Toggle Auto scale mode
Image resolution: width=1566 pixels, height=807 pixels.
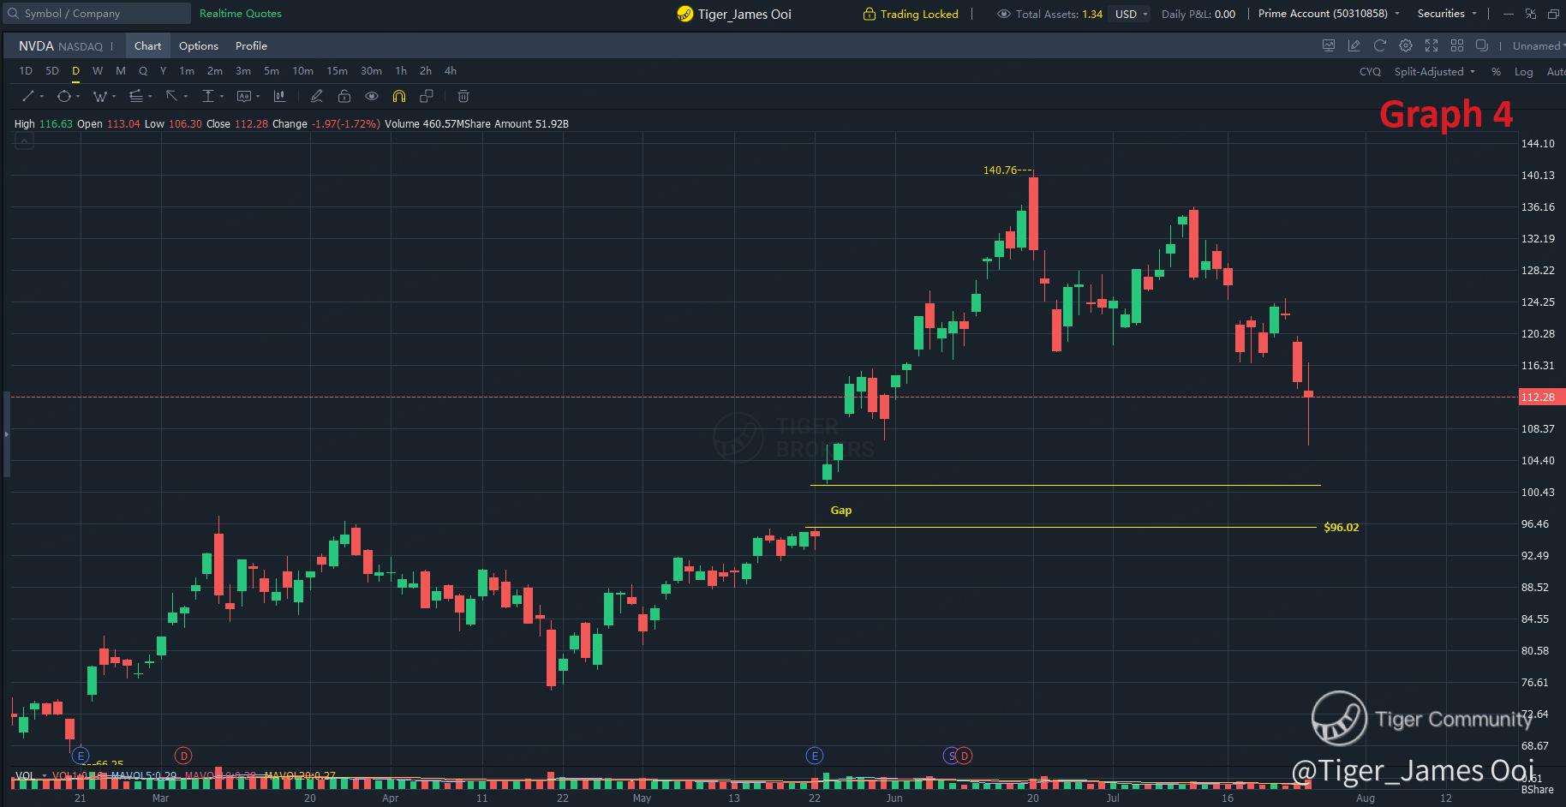point(1556,72)
